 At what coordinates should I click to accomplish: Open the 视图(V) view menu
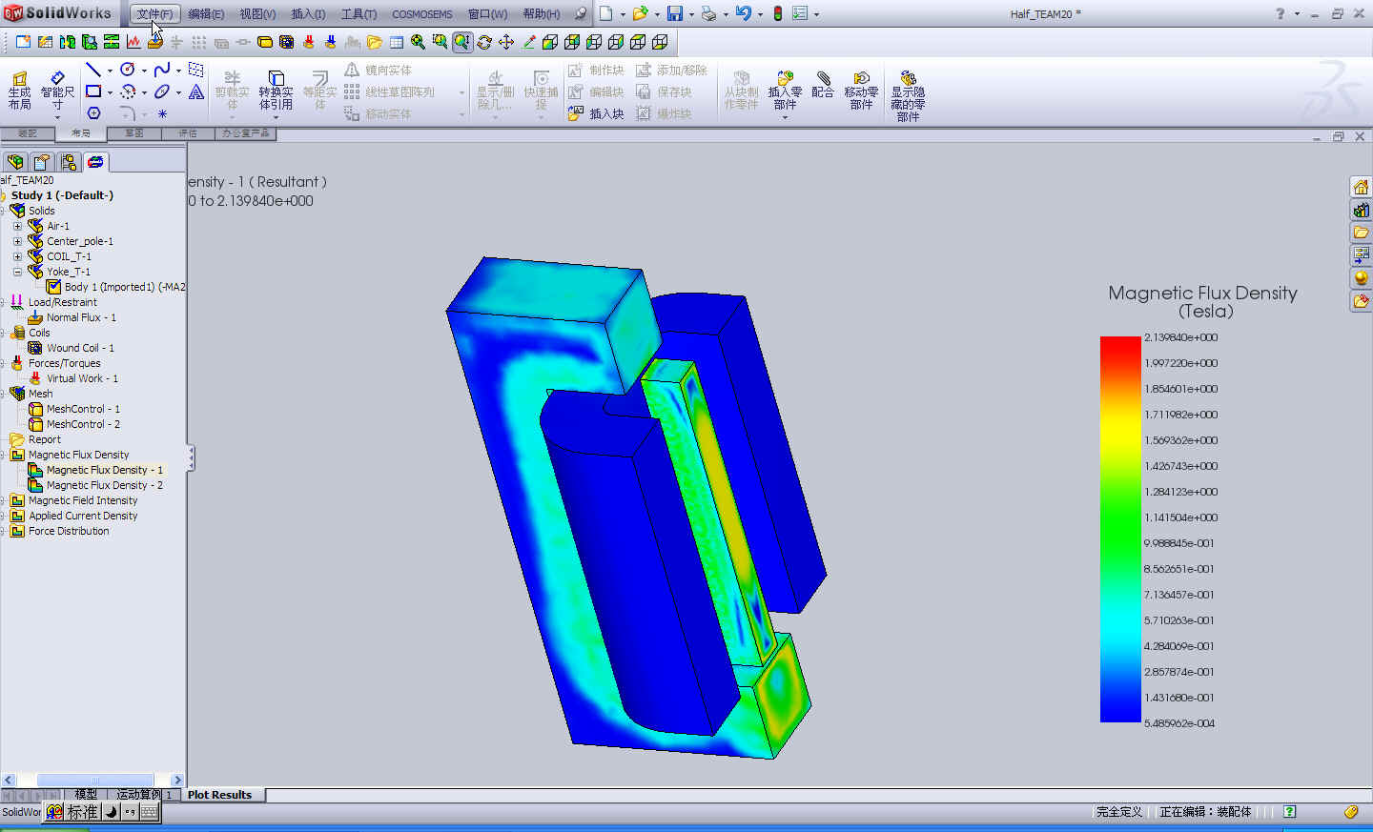coord(257,13)
